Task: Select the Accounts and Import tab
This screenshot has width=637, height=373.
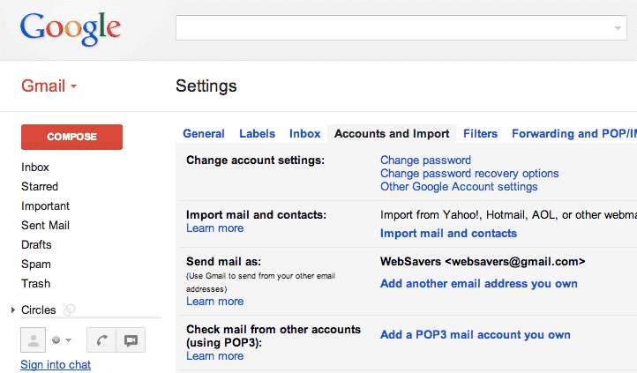Action: click(392, 133)
